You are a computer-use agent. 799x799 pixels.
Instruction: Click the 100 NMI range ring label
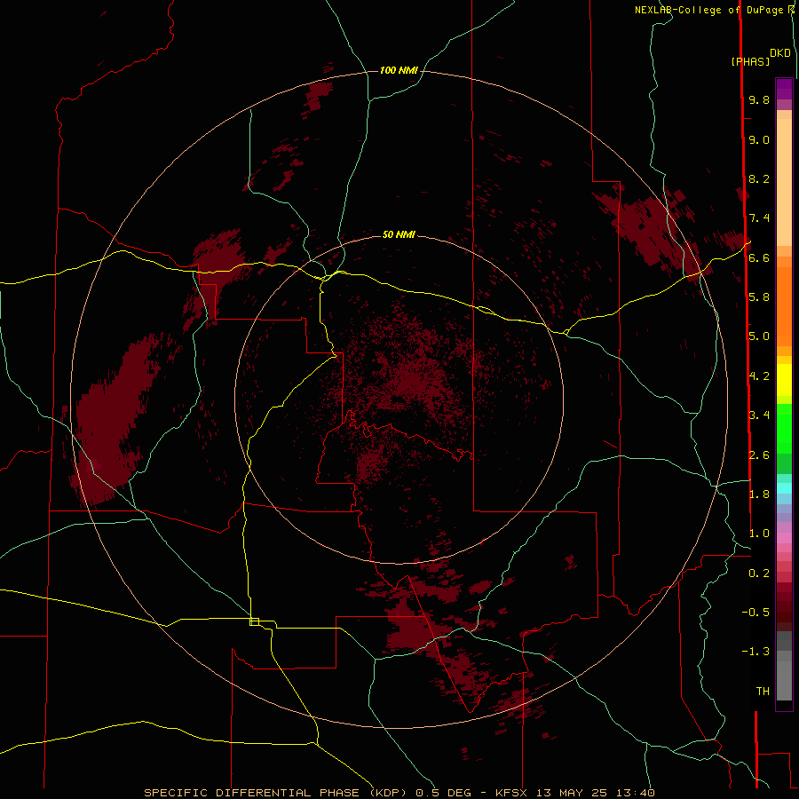[x=399, y=70]
